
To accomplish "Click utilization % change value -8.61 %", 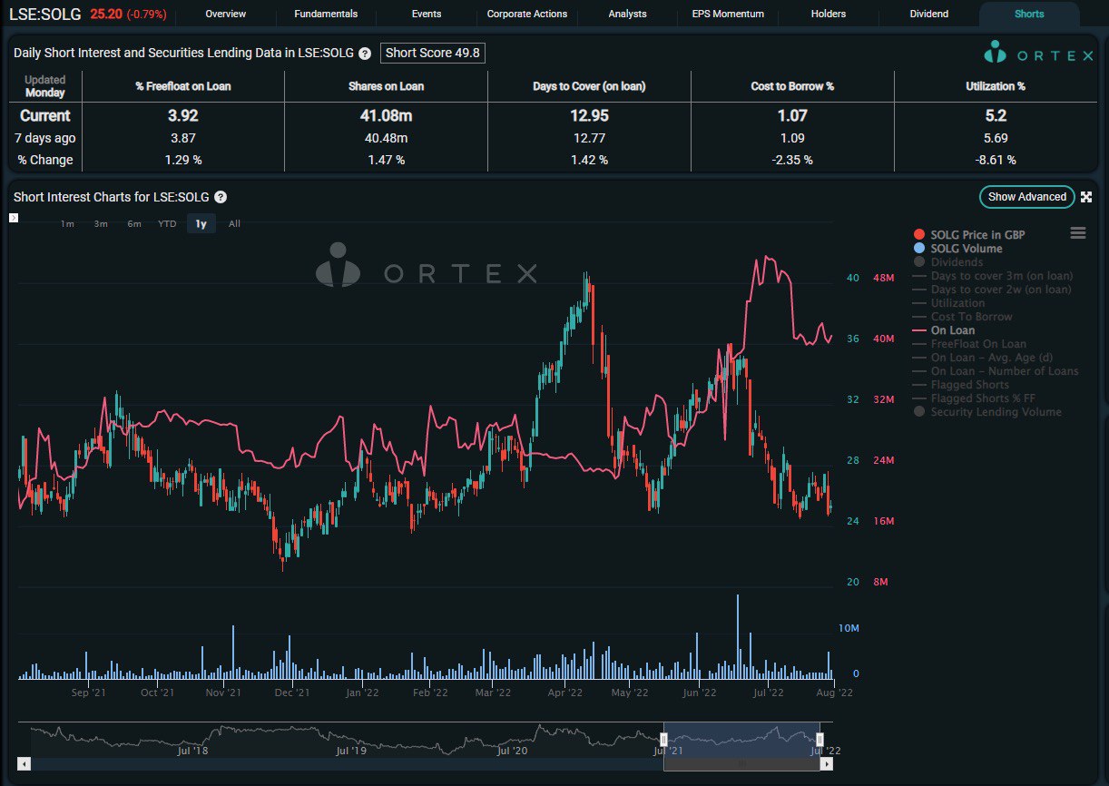I will pyautogui.click(x=996, y=160).
